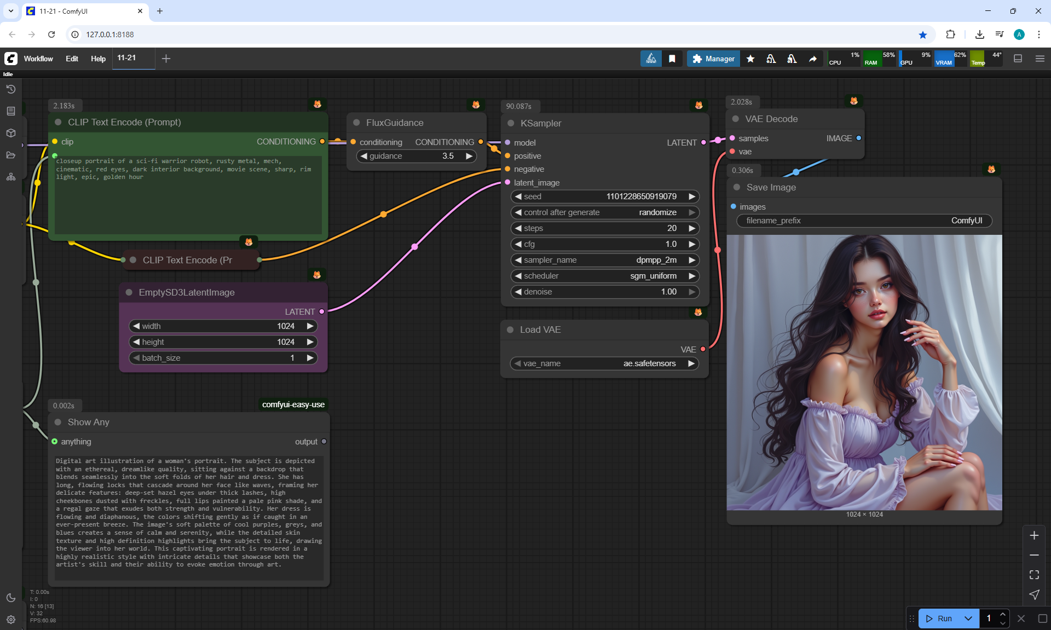The image size is (1051, 630).
Task: Toggle the FluxGuidance node collapse dot
Action: tap(356, 123)
